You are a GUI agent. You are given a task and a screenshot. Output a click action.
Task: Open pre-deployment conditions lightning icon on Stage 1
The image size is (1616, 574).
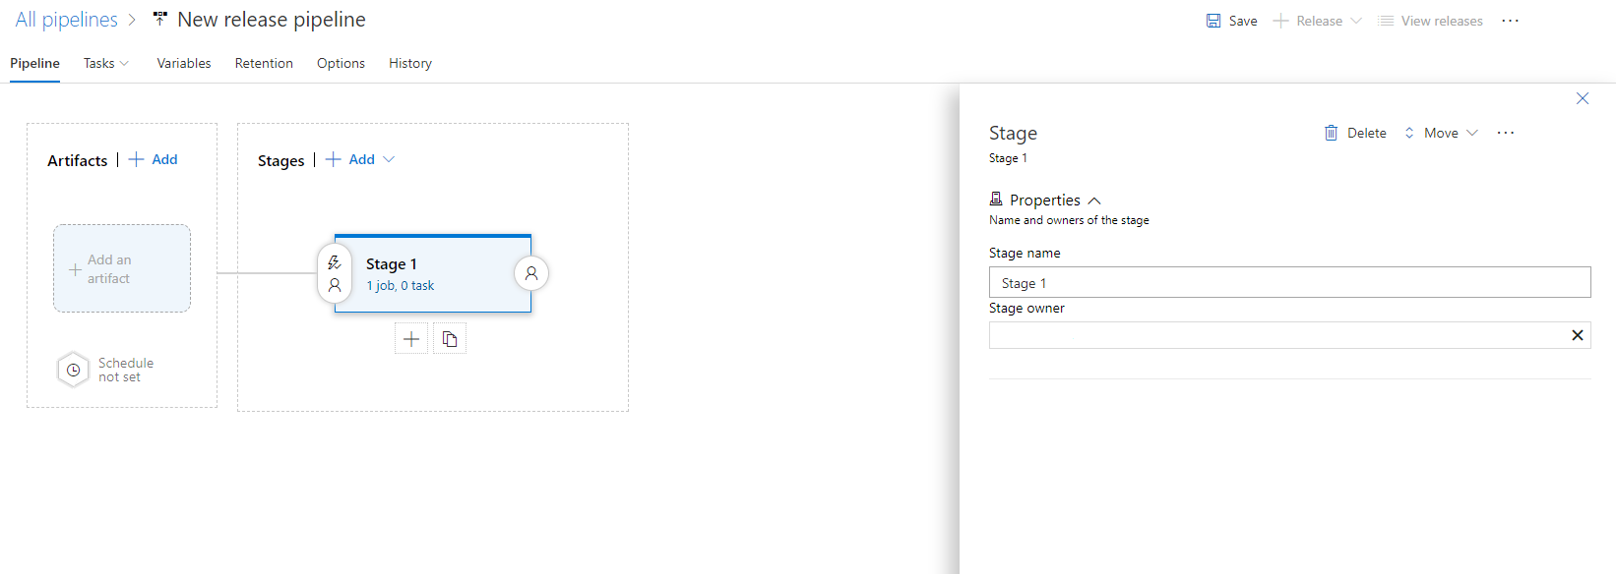[335, 261]
